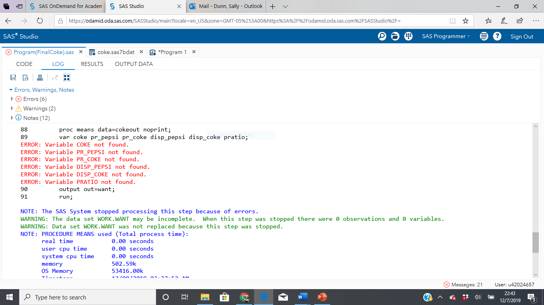Click the taskbar clock showing 22:43
Screen dimensions: 544x305
[x=510, y=297]
